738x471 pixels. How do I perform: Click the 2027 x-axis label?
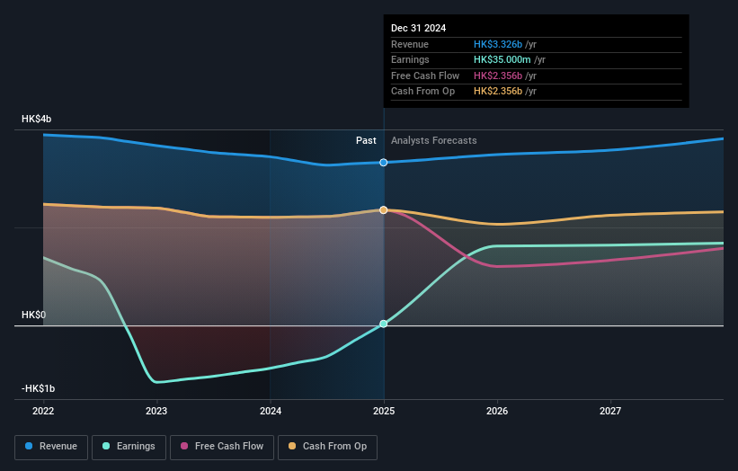point(610,412)
